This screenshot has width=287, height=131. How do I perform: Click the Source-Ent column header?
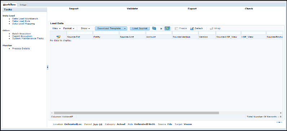(x=80, y=37)
